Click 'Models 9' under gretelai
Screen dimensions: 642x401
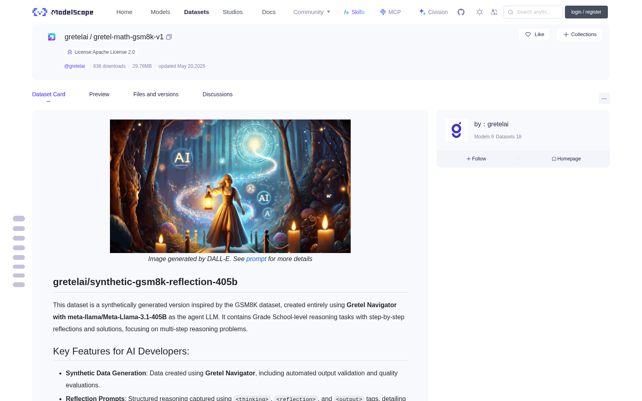[484, 137]
